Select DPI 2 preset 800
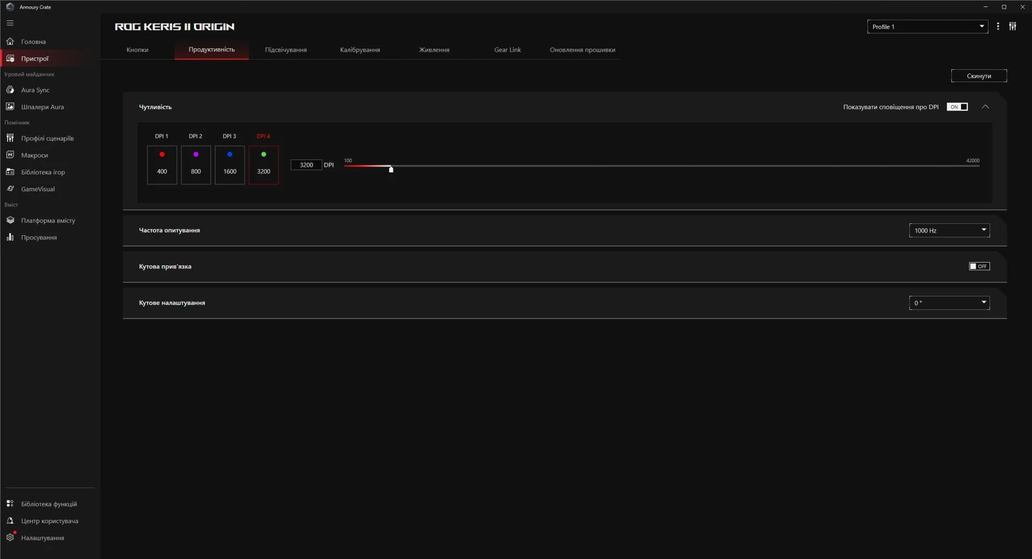The height and width of the screenshot is (559, 1032). tap(196, 165)
